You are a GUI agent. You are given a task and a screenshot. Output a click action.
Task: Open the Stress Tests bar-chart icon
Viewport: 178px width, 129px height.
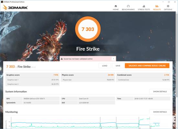click(x=144, y=6)
